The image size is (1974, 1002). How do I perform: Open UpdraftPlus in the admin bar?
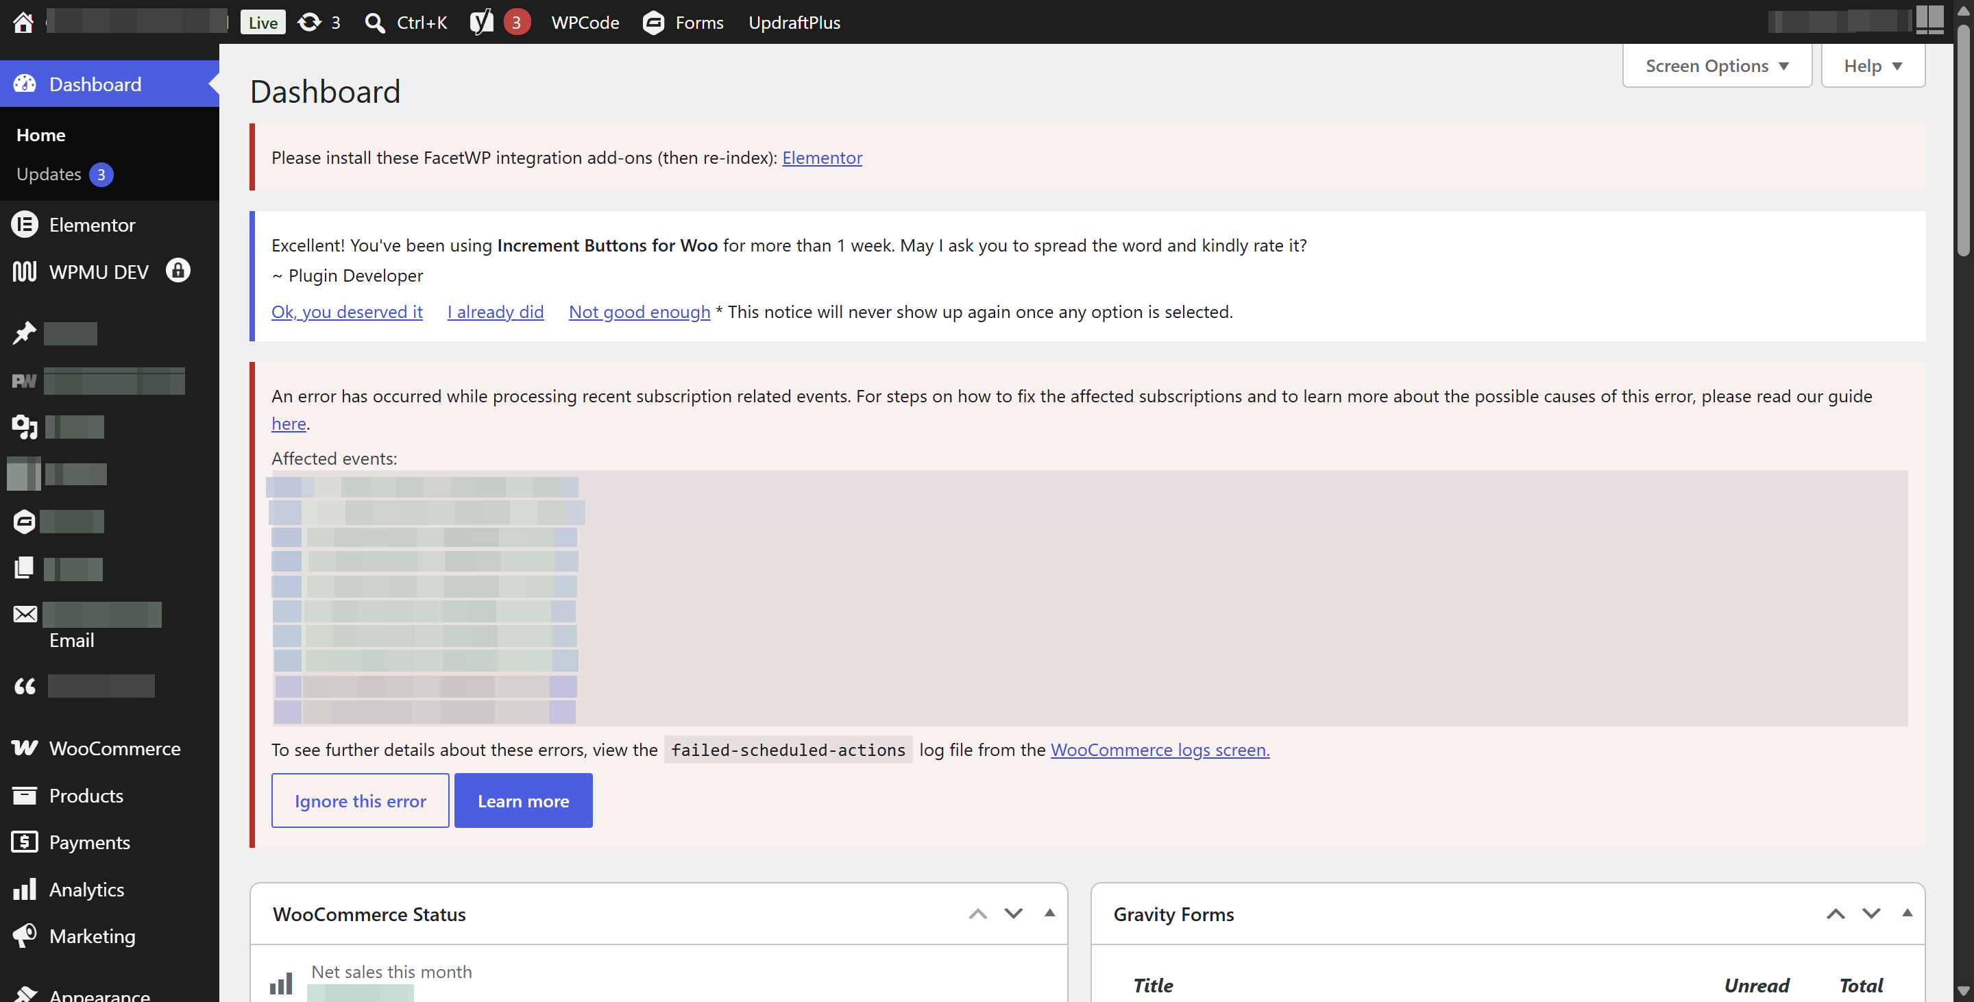[794, 22]
